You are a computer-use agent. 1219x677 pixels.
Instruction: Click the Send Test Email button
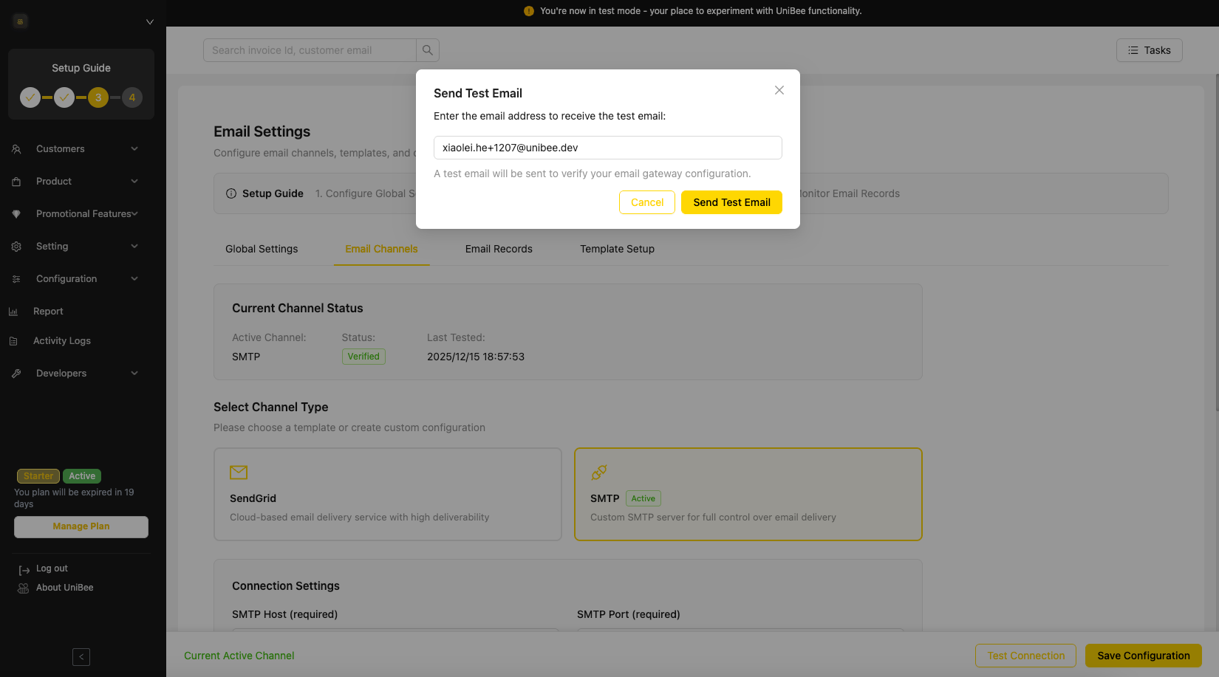(731, 202)
